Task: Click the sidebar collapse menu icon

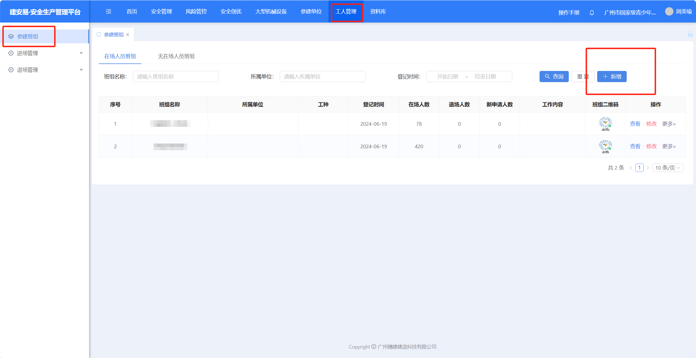Action: point(109,11)
